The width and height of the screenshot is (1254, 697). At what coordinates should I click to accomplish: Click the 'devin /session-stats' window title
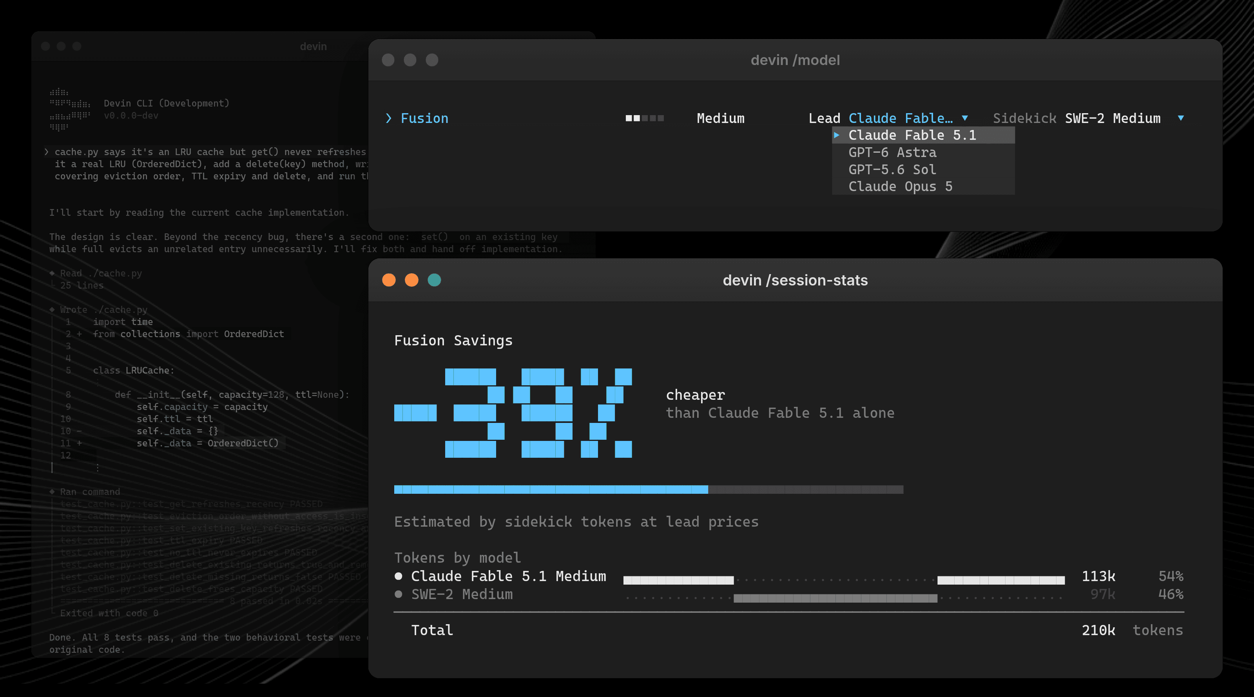[795, 280]
